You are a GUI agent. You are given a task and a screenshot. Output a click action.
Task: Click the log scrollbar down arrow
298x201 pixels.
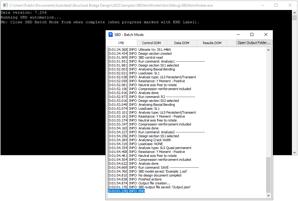[268, 196]
